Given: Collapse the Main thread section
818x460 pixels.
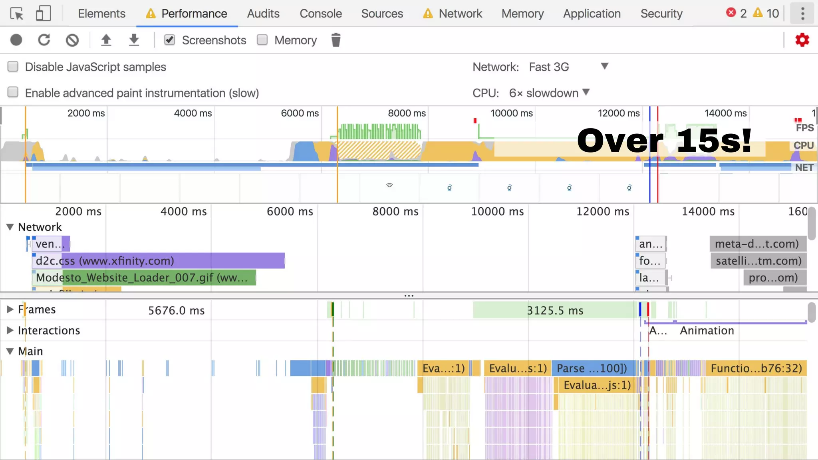Looking at the screenshot, I should (10, 351).
